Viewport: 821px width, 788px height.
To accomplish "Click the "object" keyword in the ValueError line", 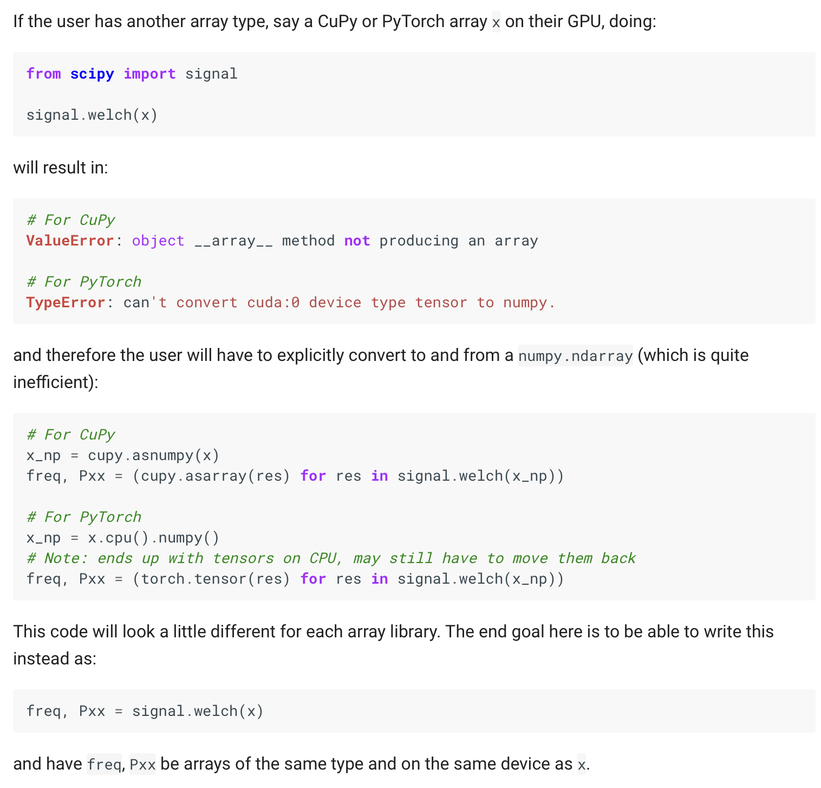I will (158, 241).
